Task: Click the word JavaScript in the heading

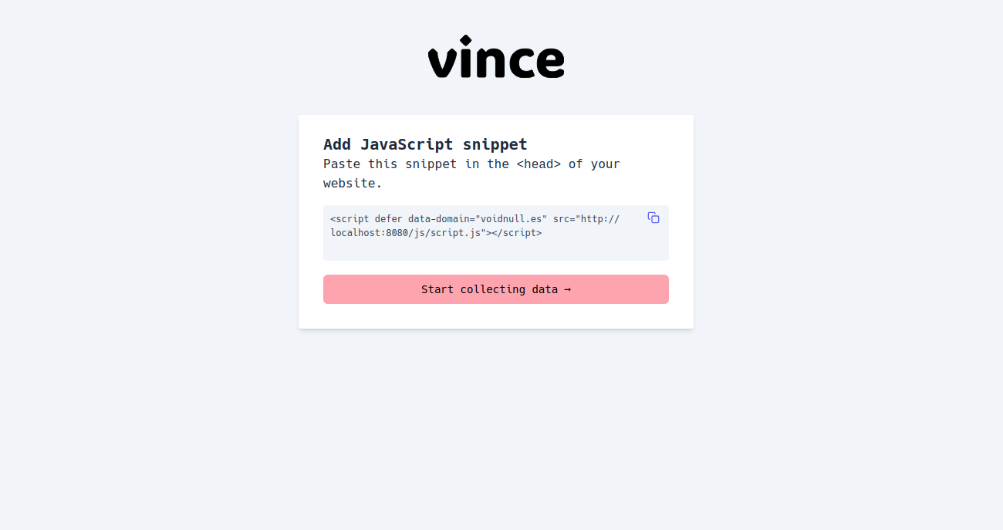Action: (x=407, y=144)
